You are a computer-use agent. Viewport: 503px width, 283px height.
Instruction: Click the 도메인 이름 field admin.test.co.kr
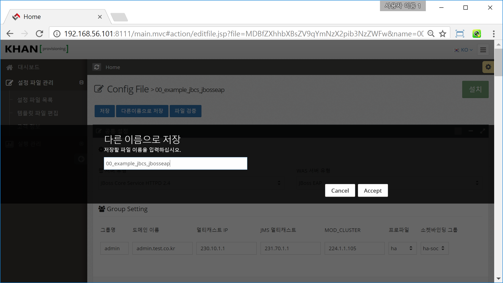162,248
